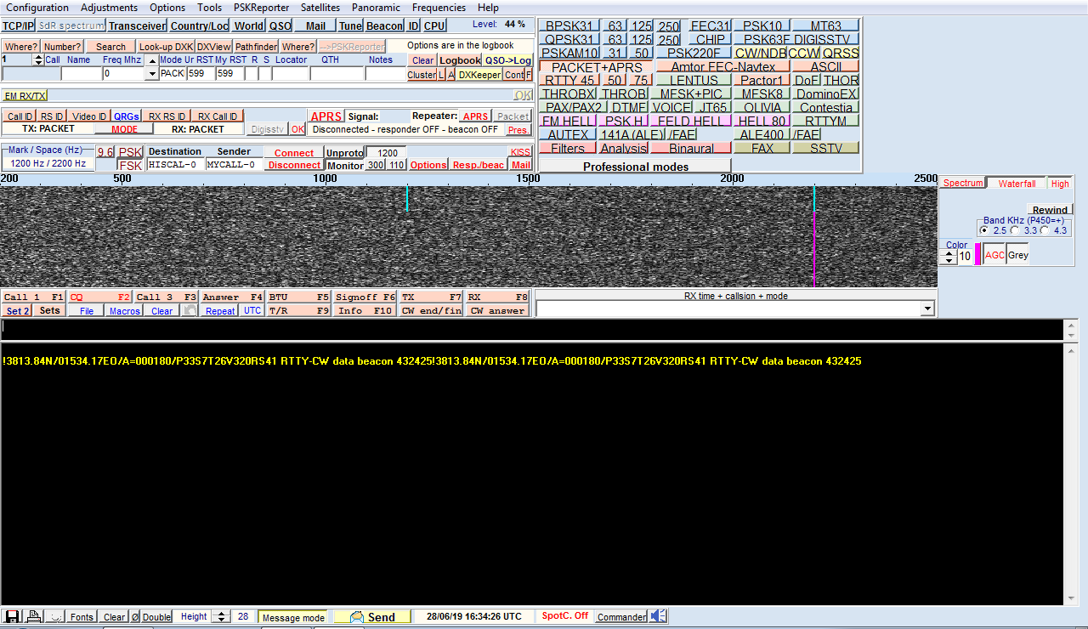
Task: Click the Send envelope button
Action: point(371,617)
